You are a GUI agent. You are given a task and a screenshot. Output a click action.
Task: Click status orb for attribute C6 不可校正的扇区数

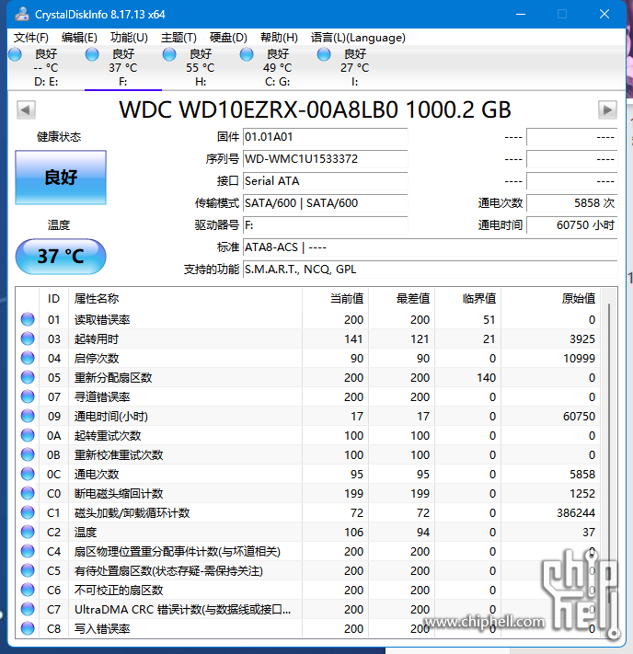point(28,590)
